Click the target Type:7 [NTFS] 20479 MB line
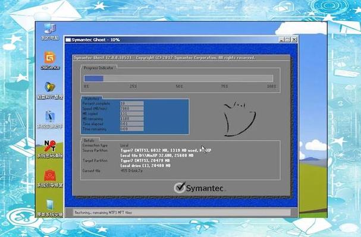The height and width of the screenshot is (237, 361). coord(145,161)
